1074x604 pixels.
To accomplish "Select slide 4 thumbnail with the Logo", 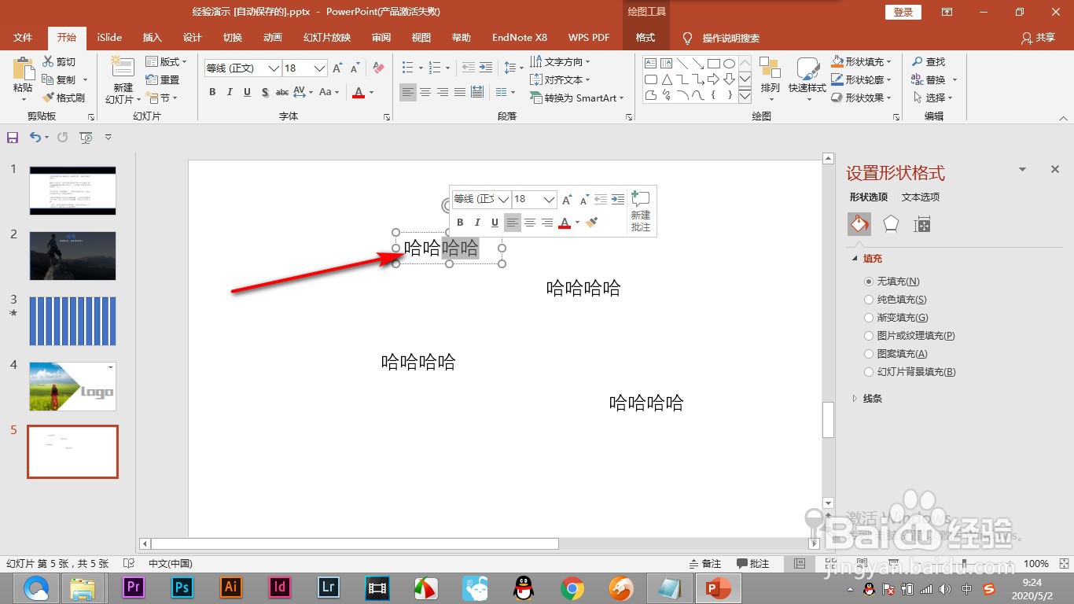I will (x=72, y=386).
